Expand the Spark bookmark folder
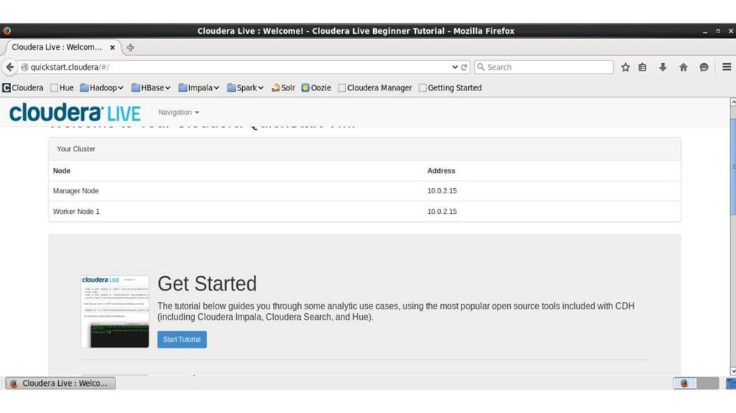Image resolution: width=736 pixels, height=413 pixels. pyautogui.click(x=246, y=87)
